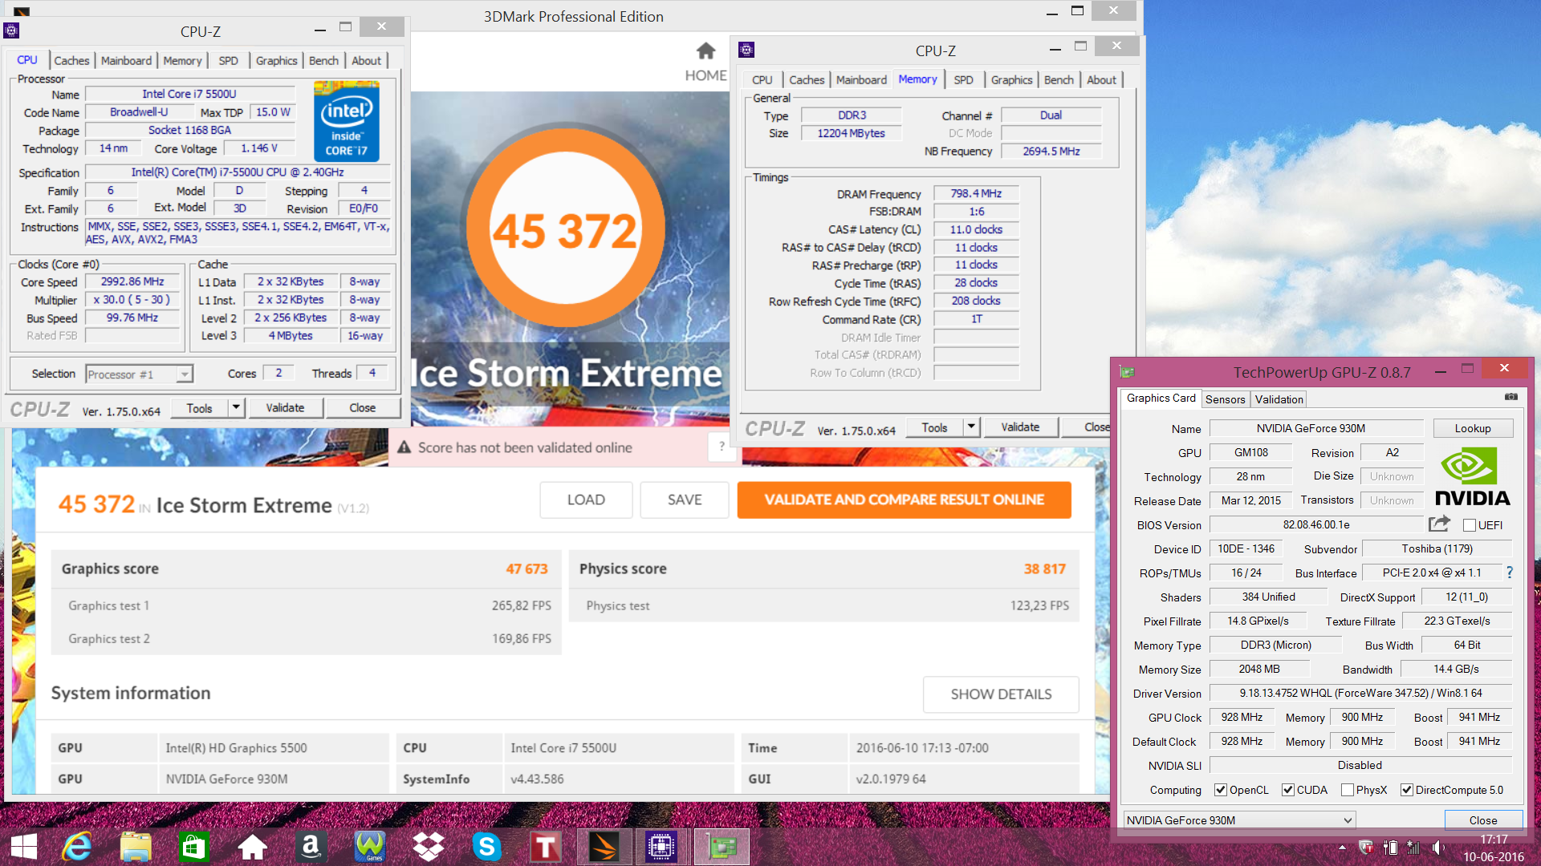This screenshot has width=1541, height=866.
Task: Click Close button in left CPU-Z window
Action: pyautogui.click(x=362, y=407)
